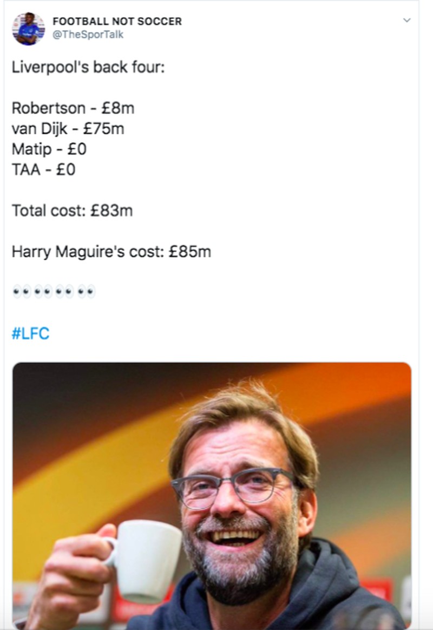Click the "Harry Maguire's cost: £85m" text
Screen dimensions: 433x630
point(111,252)
